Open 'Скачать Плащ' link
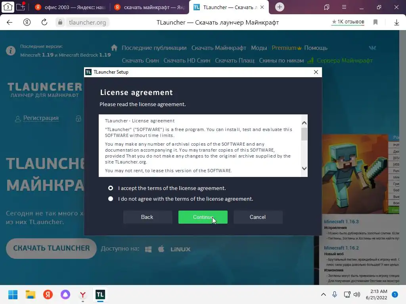 pyautogui.click(x=235, y=61)
